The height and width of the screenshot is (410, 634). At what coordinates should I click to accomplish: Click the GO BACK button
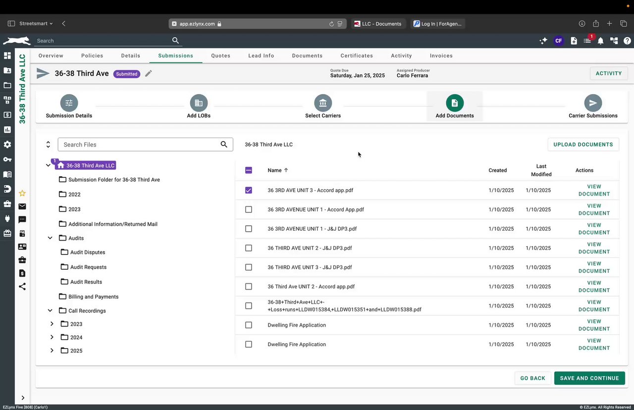pos(533,378)
